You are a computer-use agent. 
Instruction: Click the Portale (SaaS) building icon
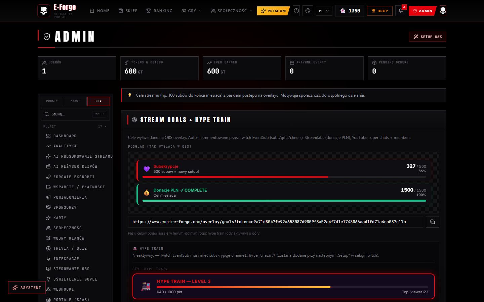click(x=48, y=300)
